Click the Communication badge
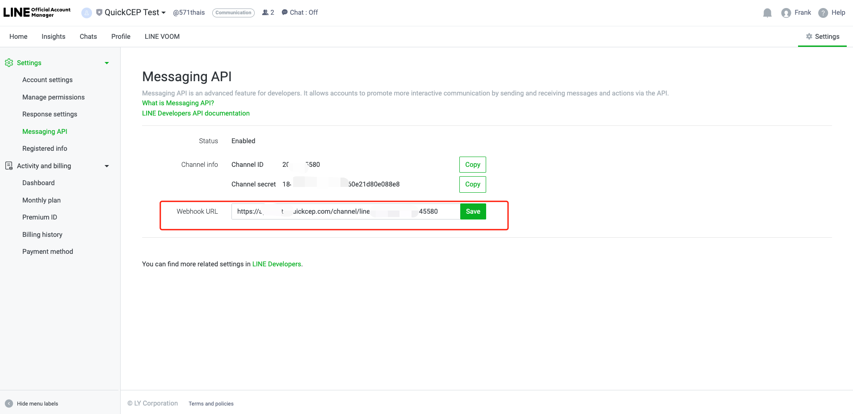Screen dimensions: 853x414 [233, 12]
